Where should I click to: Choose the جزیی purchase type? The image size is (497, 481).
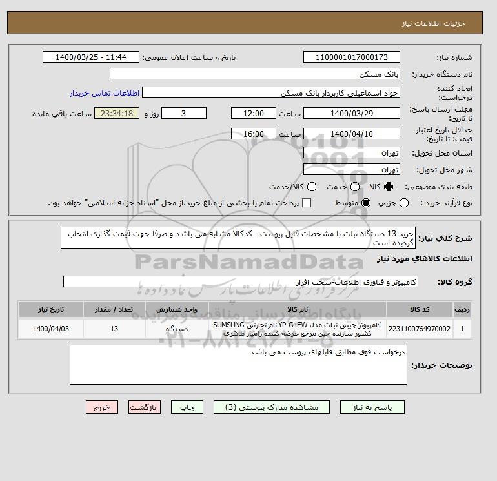click(404, 203)
